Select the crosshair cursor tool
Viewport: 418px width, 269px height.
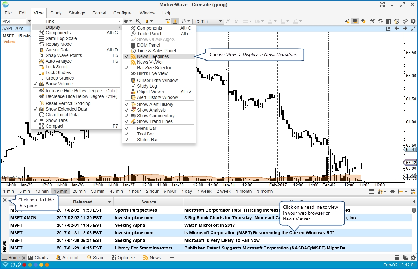pyautogui.click(x=159, y=21)
